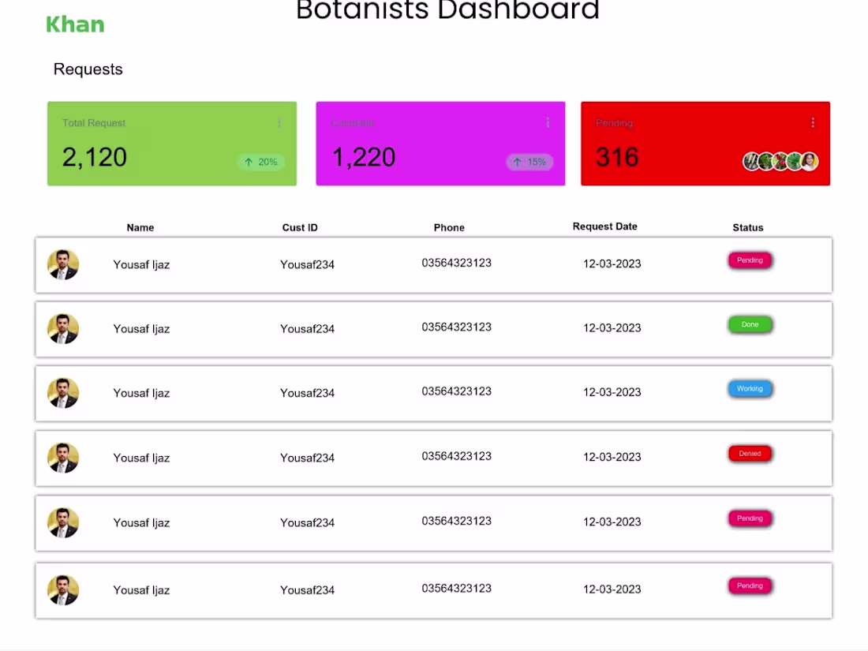Open the kebab menu on the Pending card

(x=813, y=123)
